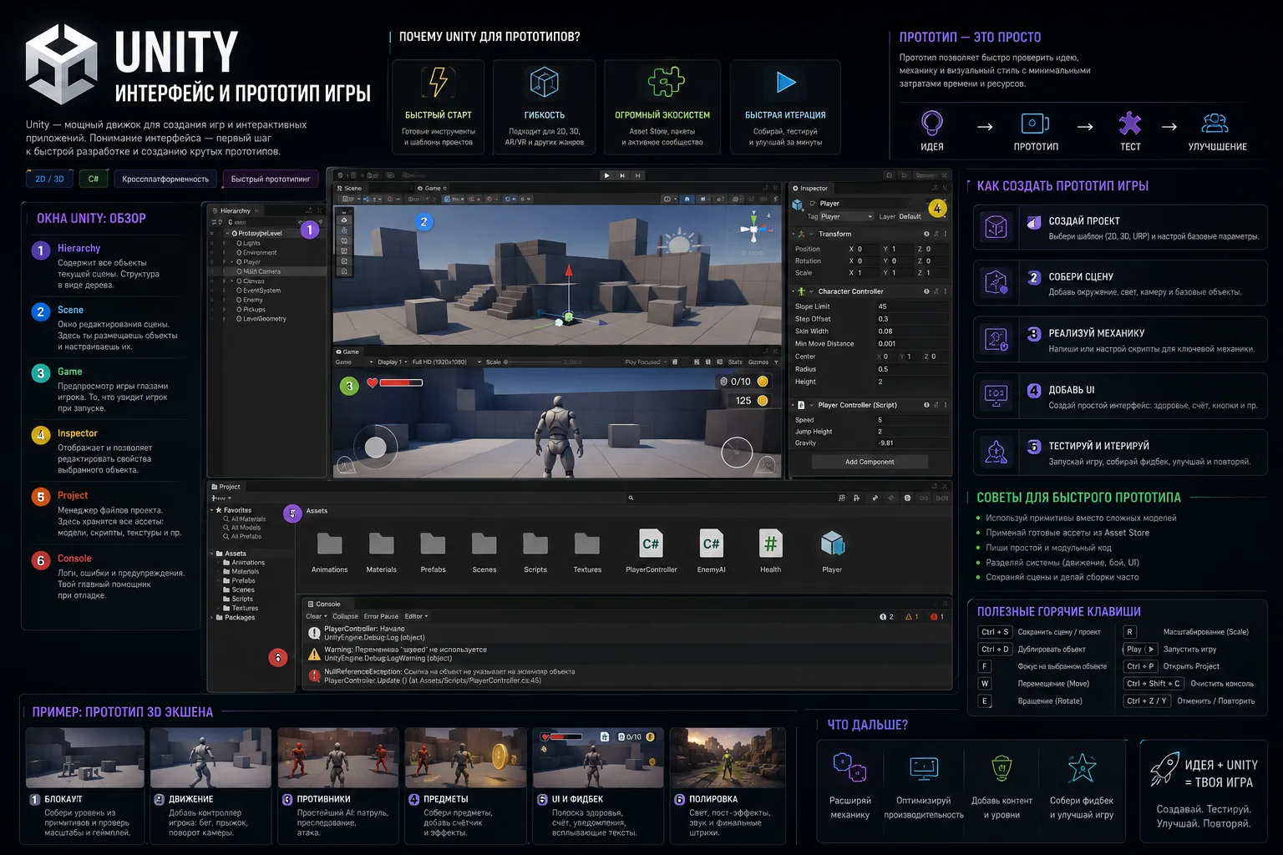This screenshot has width=1283, height=855.
Task: Open the Animations folder in Assets grid
Action: tap(330, 544)
